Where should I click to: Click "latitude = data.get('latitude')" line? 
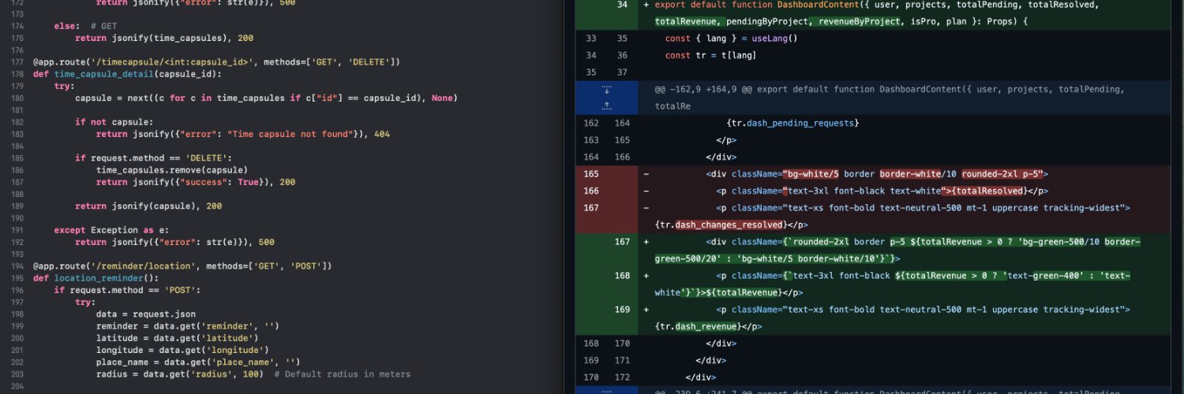click(178, 338)
